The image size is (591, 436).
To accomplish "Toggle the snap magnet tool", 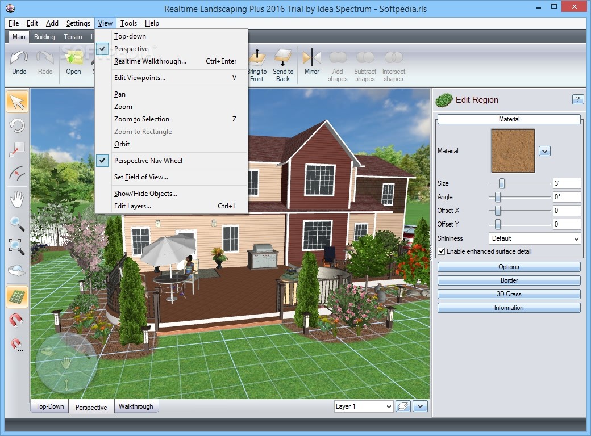I will 16,321.
